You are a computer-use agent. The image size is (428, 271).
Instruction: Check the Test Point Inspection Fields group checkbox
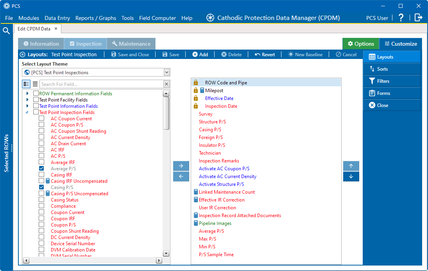click(36, 112)
